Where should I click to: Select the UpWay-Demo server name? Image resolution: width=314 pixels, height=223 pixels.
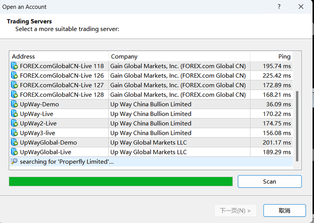(40, 104)
